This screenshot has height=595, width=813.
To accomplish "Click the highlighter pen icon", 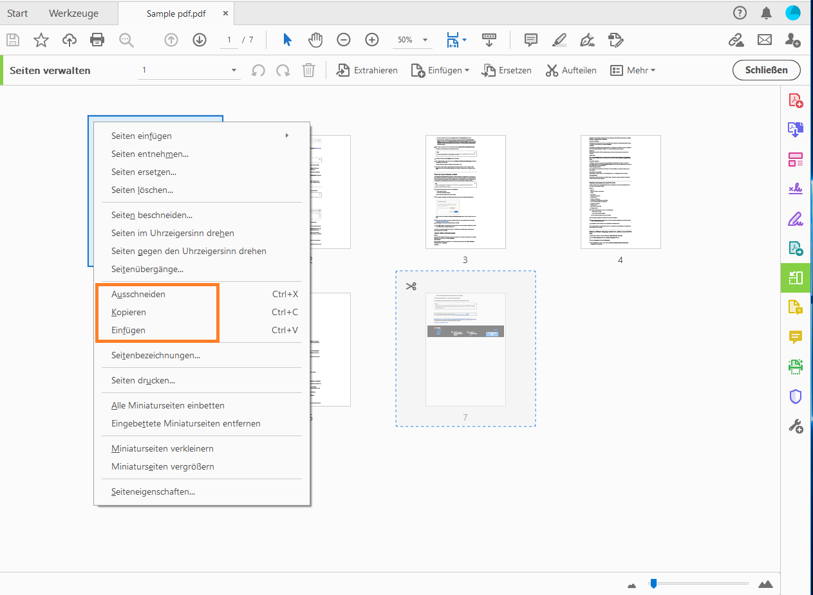I will 559,40.
